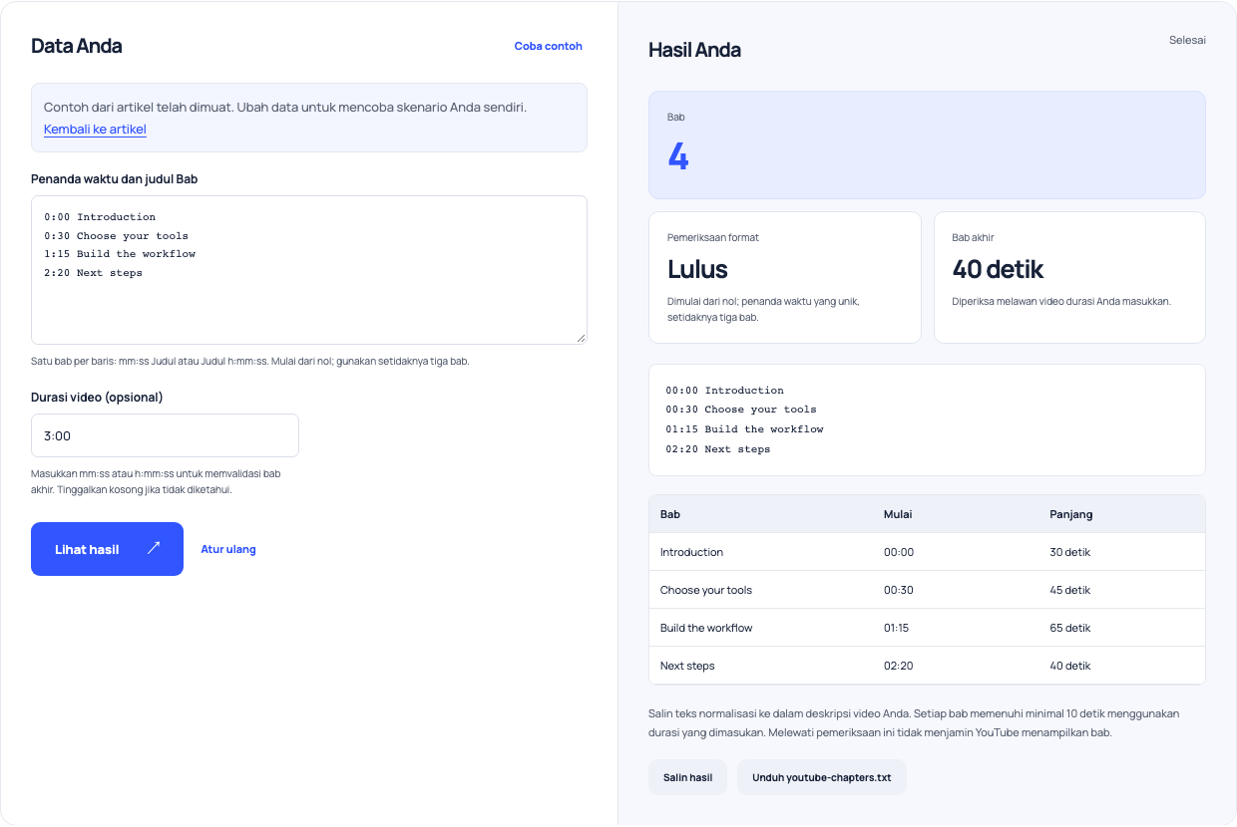Click the large chapter count number 4

[x=678, y=156]
